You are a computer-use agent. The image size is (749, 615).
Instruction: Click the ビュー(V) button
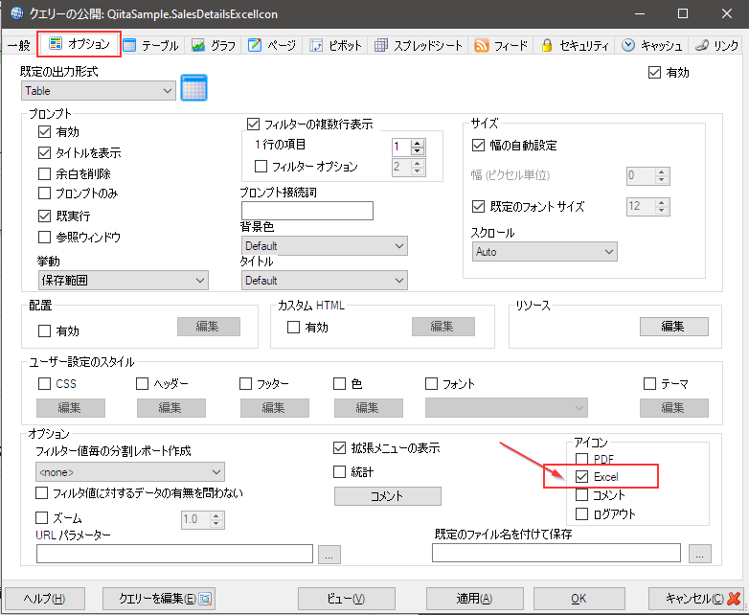[347, 599]
